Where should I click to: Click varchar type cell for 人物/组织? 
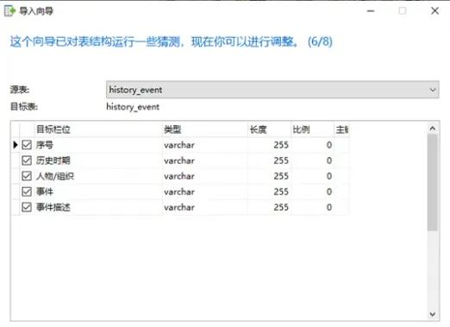(x=205, y=176)
